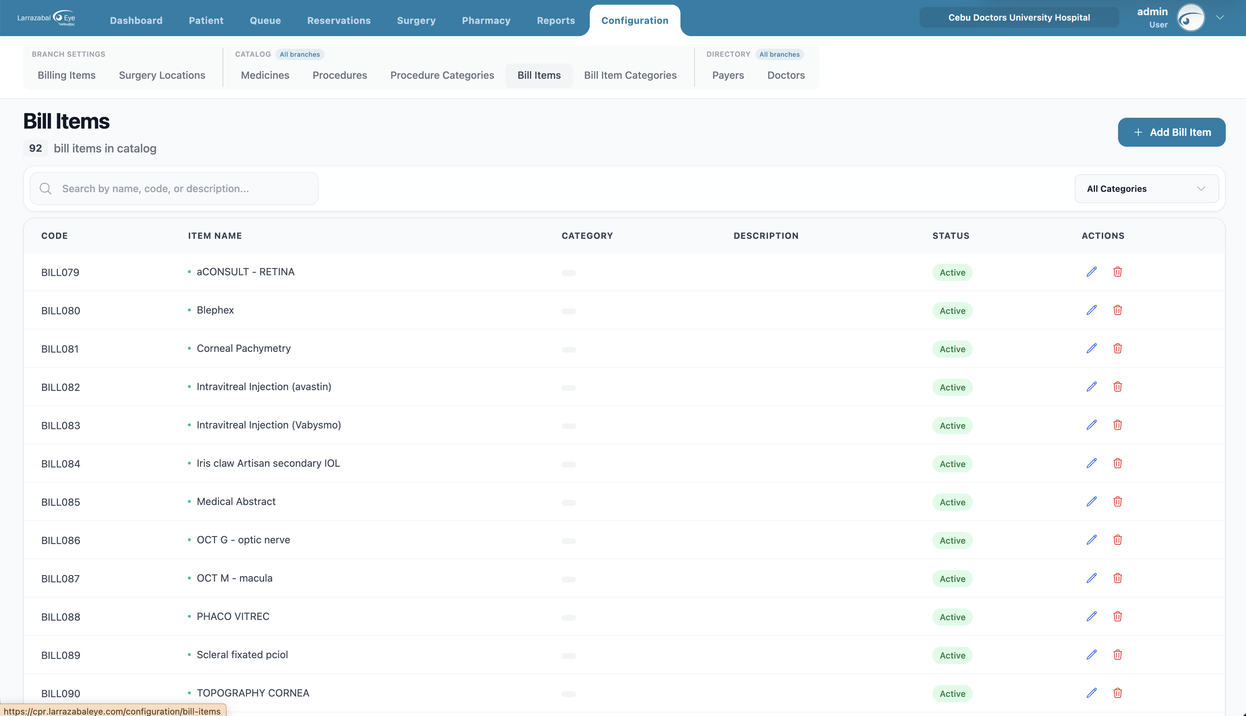Click the admin user avatar
This screenshot has height=716, width=1246.
coord(1190,18)
